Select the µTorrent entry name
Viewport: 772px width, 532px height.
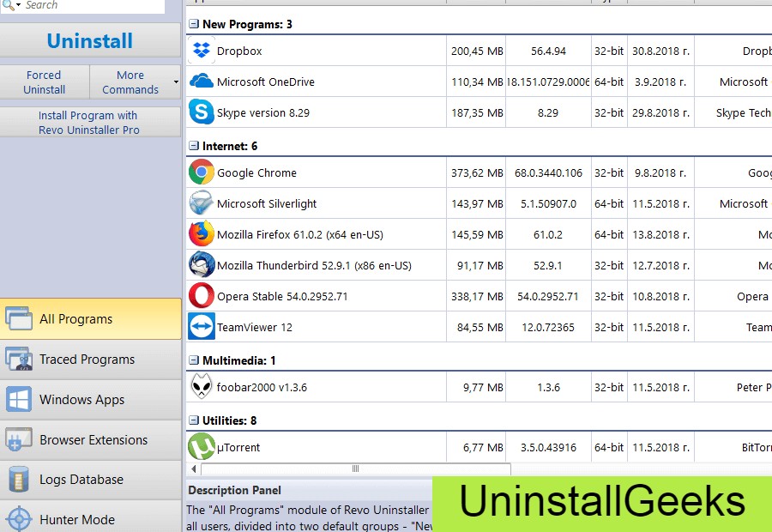pyautogui.click(x=238, y=447)
